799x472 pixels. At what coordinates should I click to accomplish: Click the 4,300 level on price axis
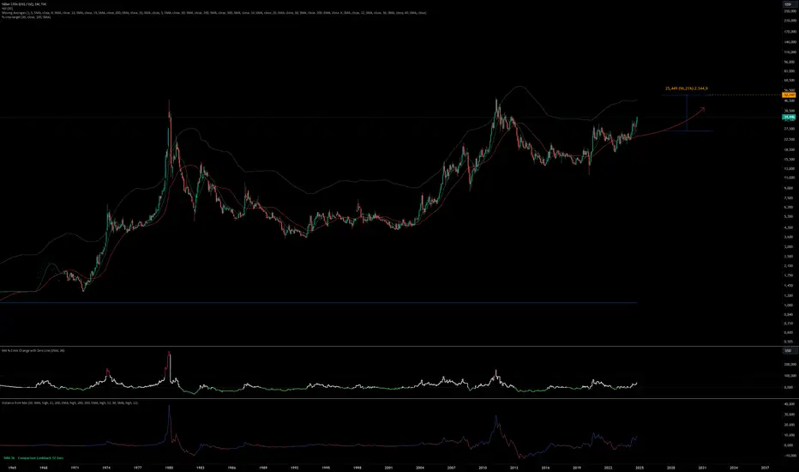click(x=789, y=227)
